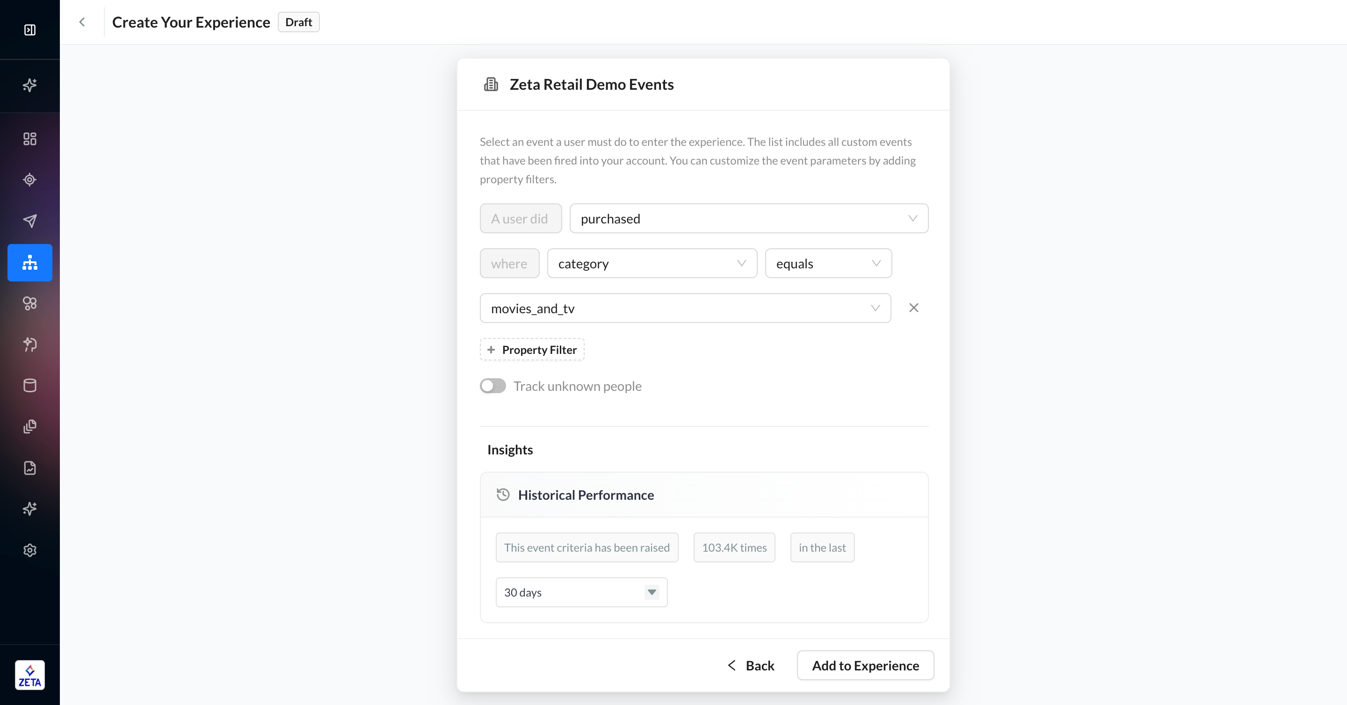The height and width of the screenshot is (705, 1347).
Task: Add a new Property Filter
Action: (x=532, y=350)
